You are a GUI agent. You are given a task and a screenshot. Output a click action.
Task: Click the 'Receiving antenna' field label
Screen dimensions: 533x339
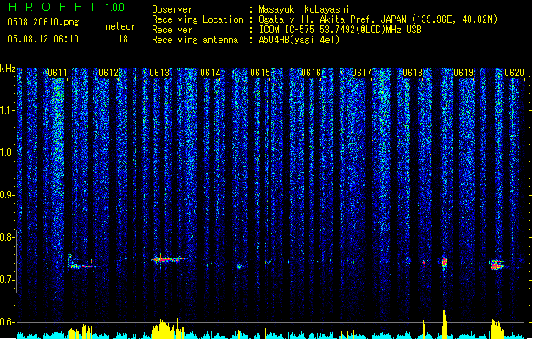pyautogui.click(x=195, y=40)
